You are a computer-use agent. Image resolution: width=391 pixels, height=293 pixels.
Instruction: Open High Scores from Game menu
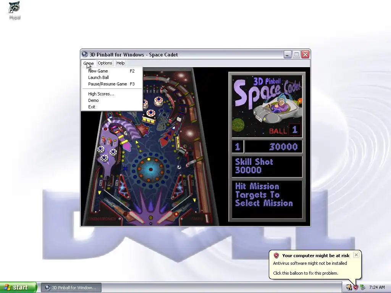111,94
